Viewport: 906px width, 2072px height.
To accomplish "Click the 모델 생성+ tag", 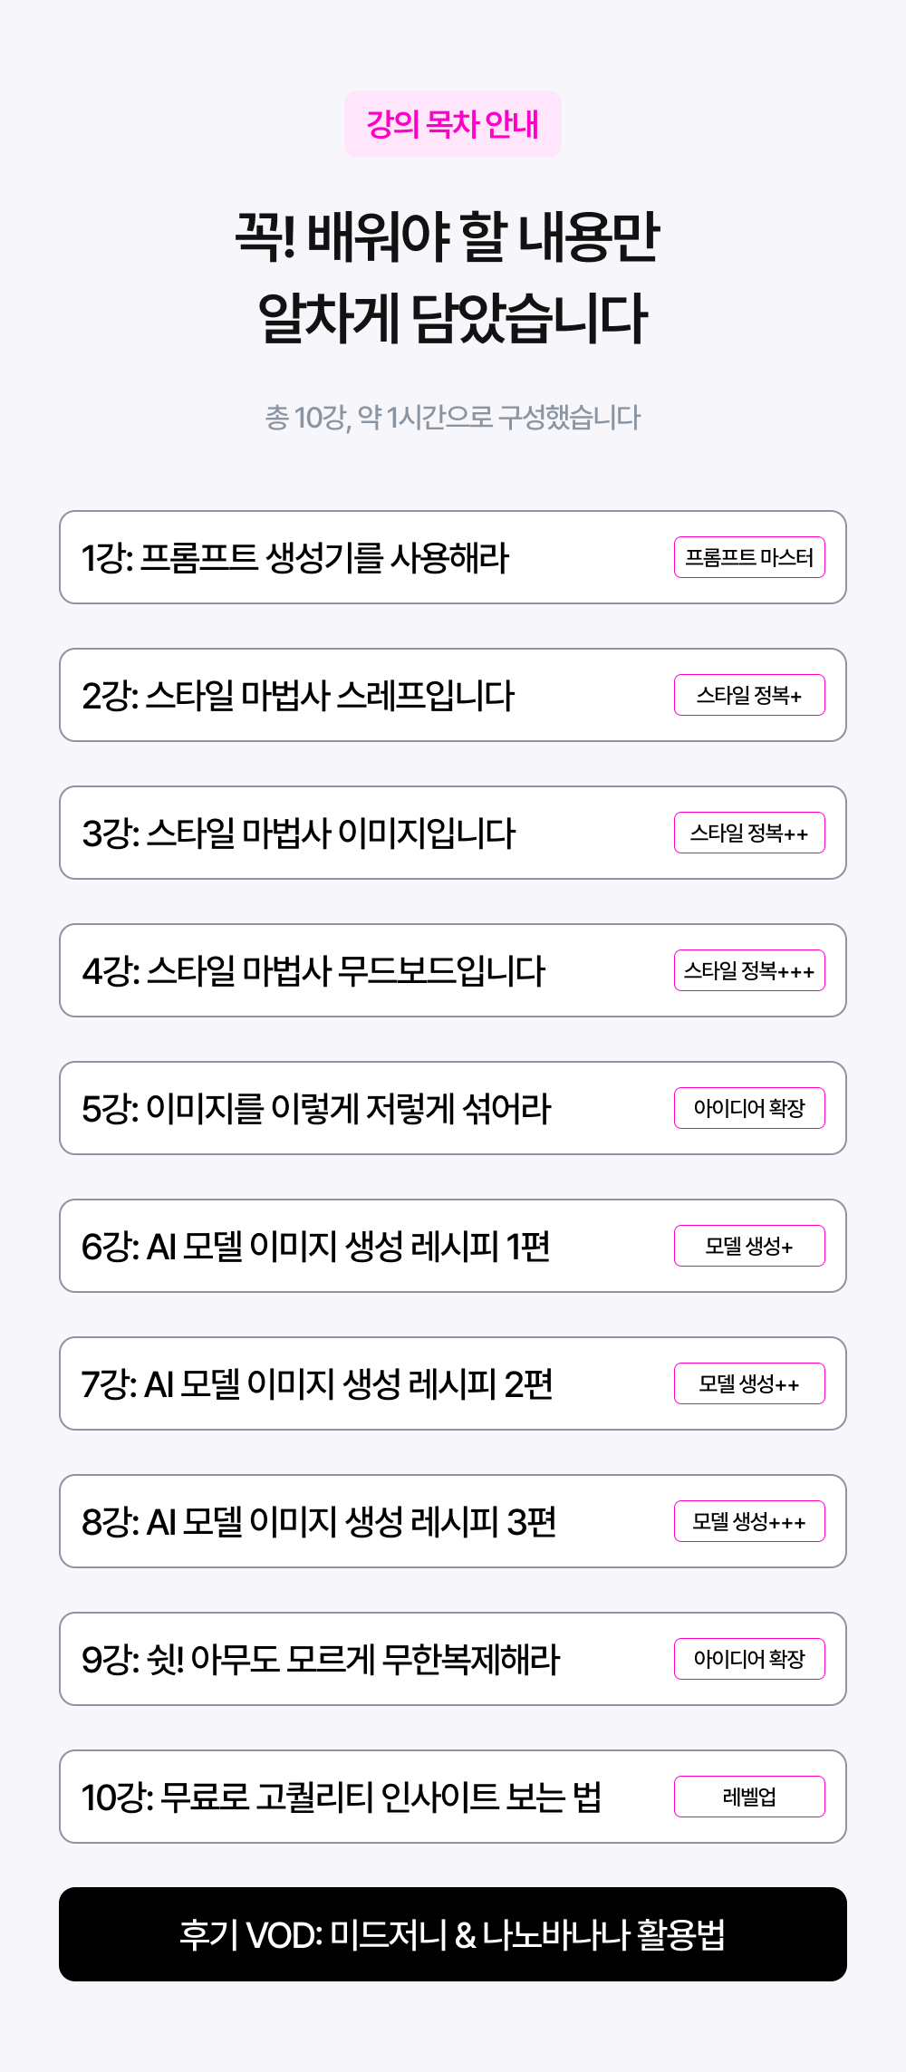I will tap(749, 1247).
